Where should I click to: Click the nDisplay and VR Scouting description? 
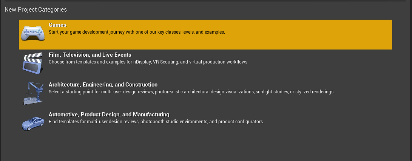point(148,62)
